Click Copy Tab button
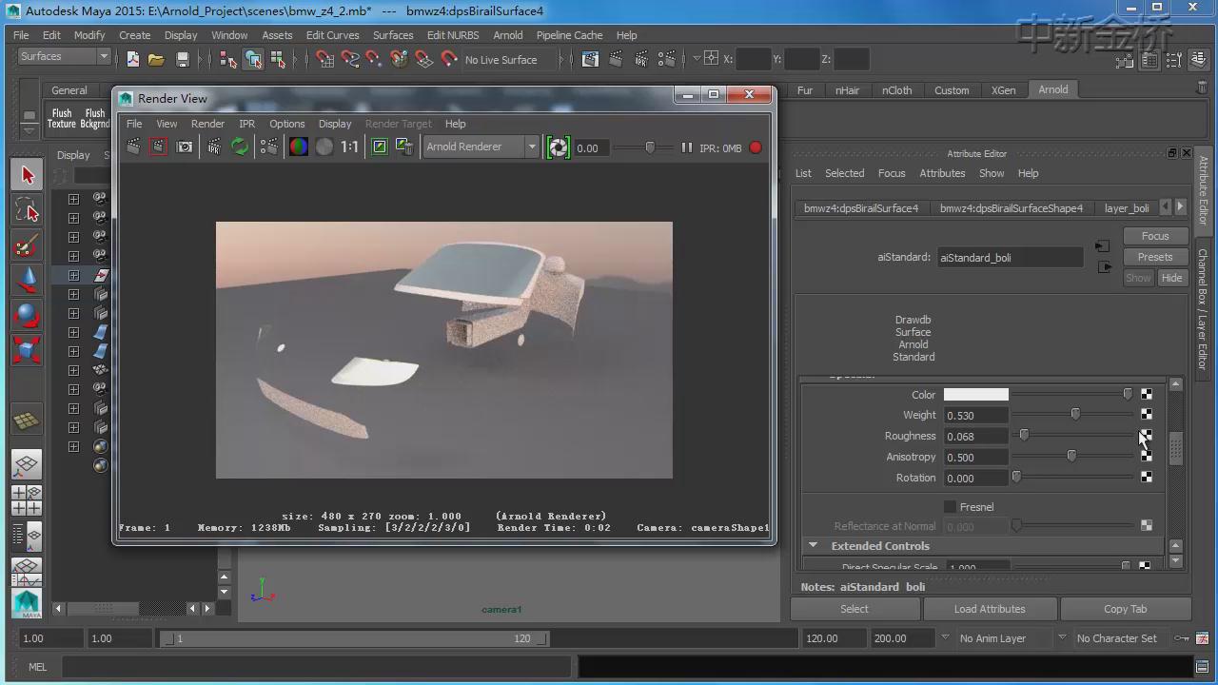1218x685 pixels. pyautogui.click(x=1126, y=609)
